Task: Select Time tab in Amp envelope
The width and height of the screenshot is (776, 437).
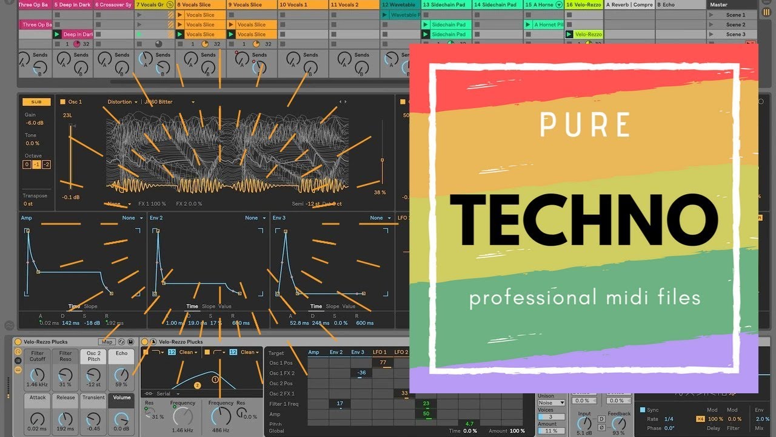Action: tap(74, 307)
